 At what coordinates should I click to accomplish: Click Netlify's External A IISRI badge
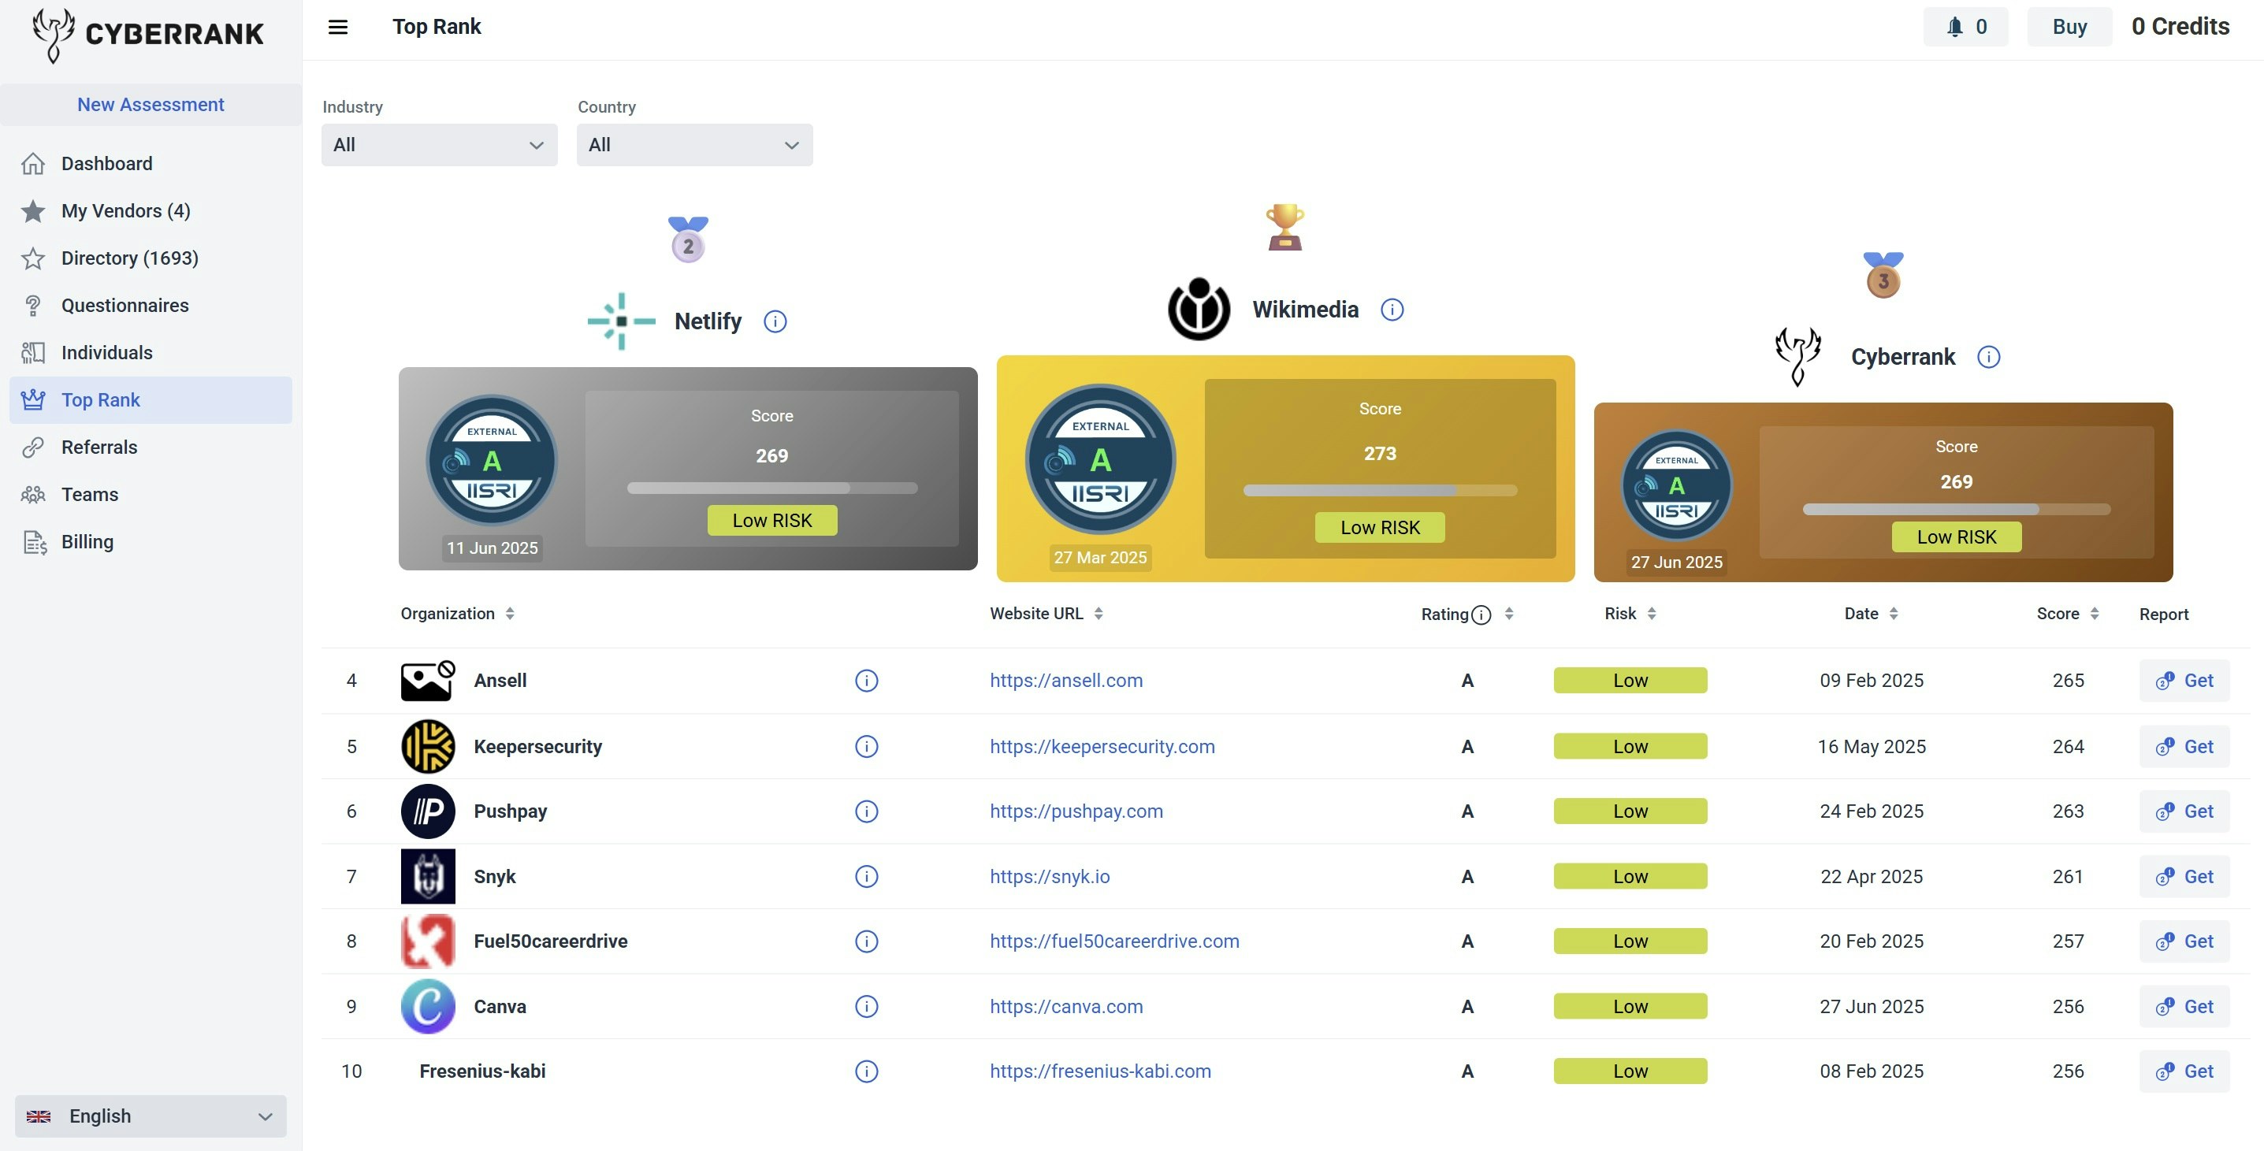[x=491, y=460]
